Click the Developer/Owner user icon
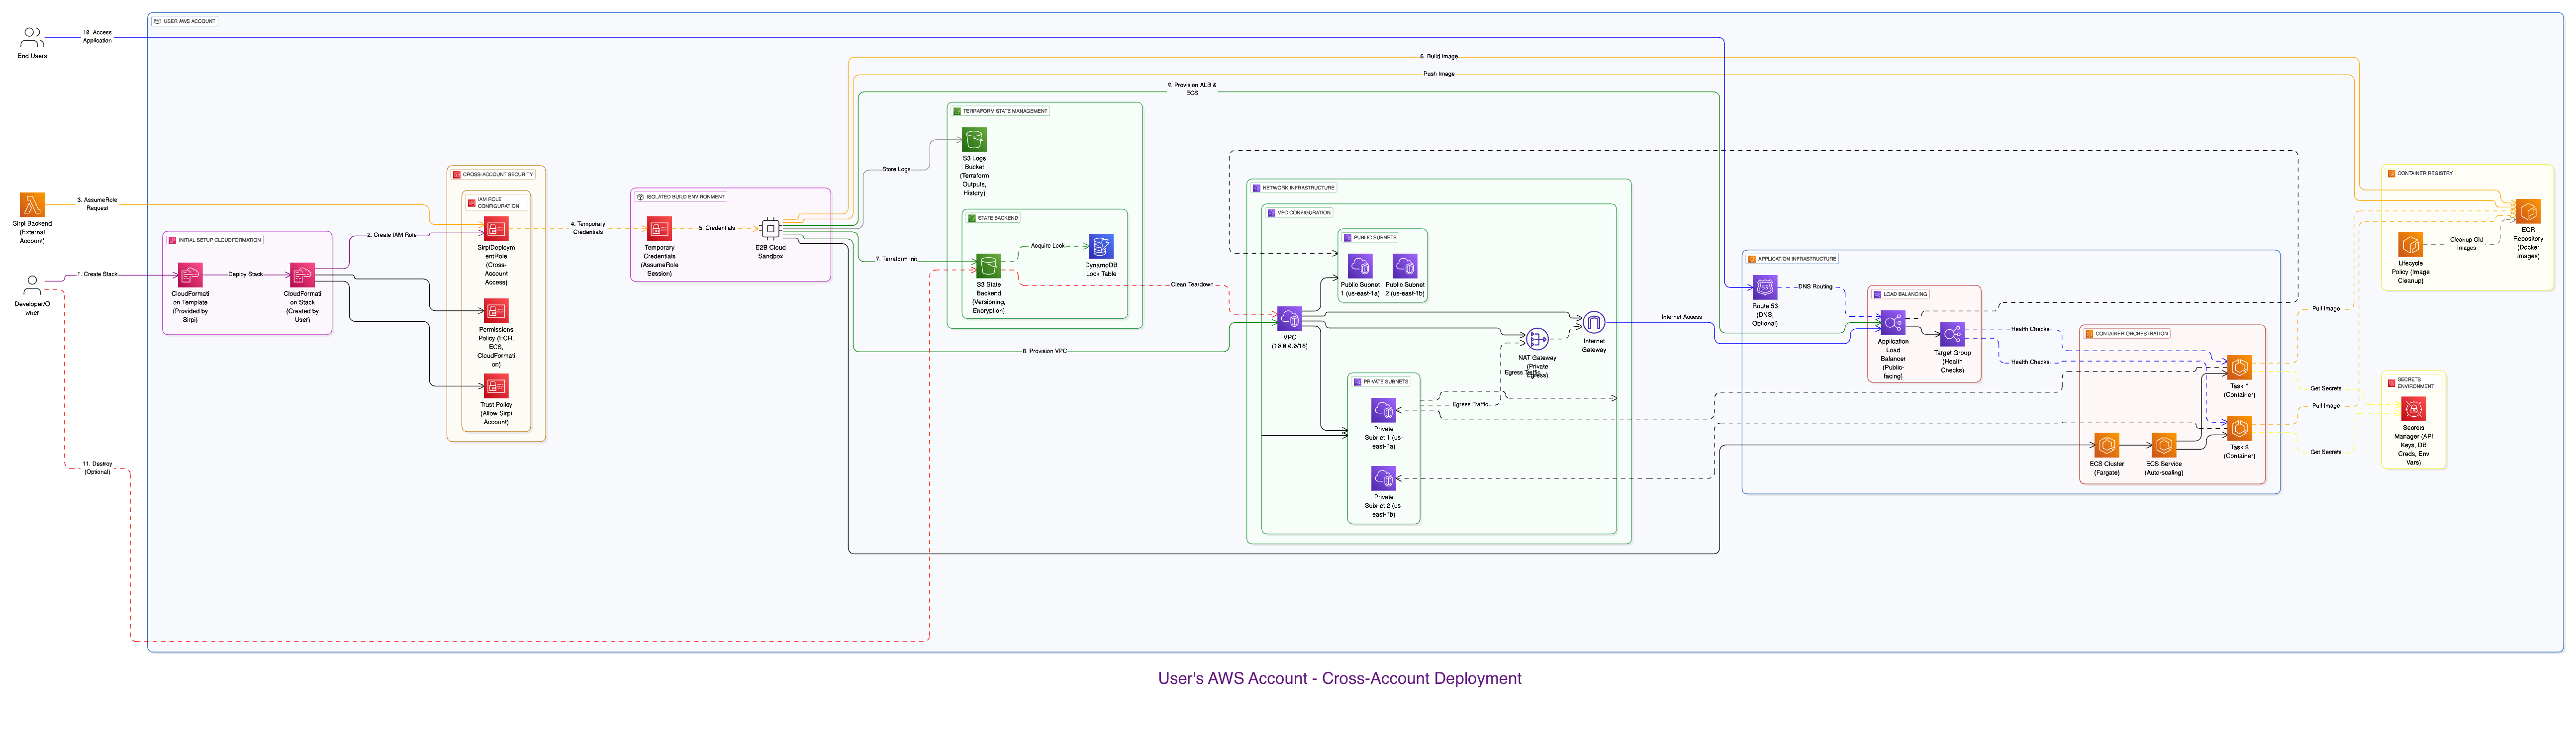 tap(32, 285)
